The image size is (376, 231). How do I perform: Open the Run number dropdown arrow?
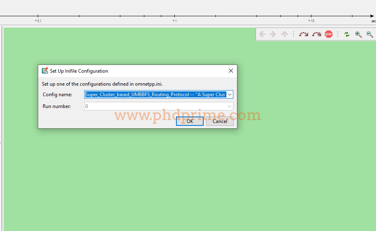230,106
